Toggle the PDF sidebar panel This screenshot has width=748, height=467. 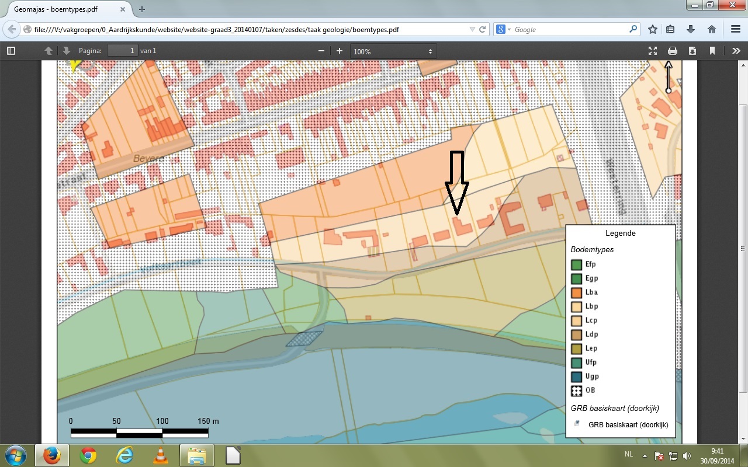(11, 51)
